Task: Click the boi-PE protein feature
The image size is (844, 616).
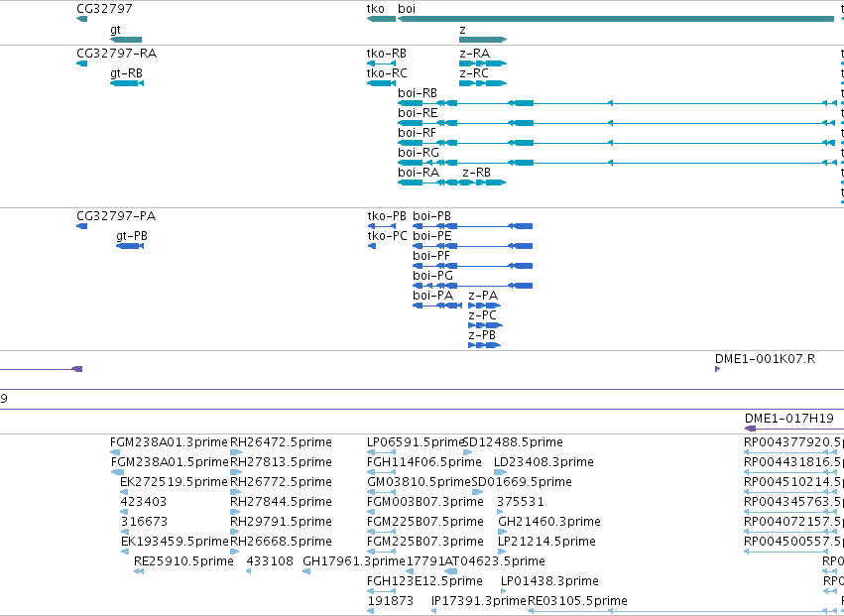Action: pyautogui.click(x=473, y=246)
